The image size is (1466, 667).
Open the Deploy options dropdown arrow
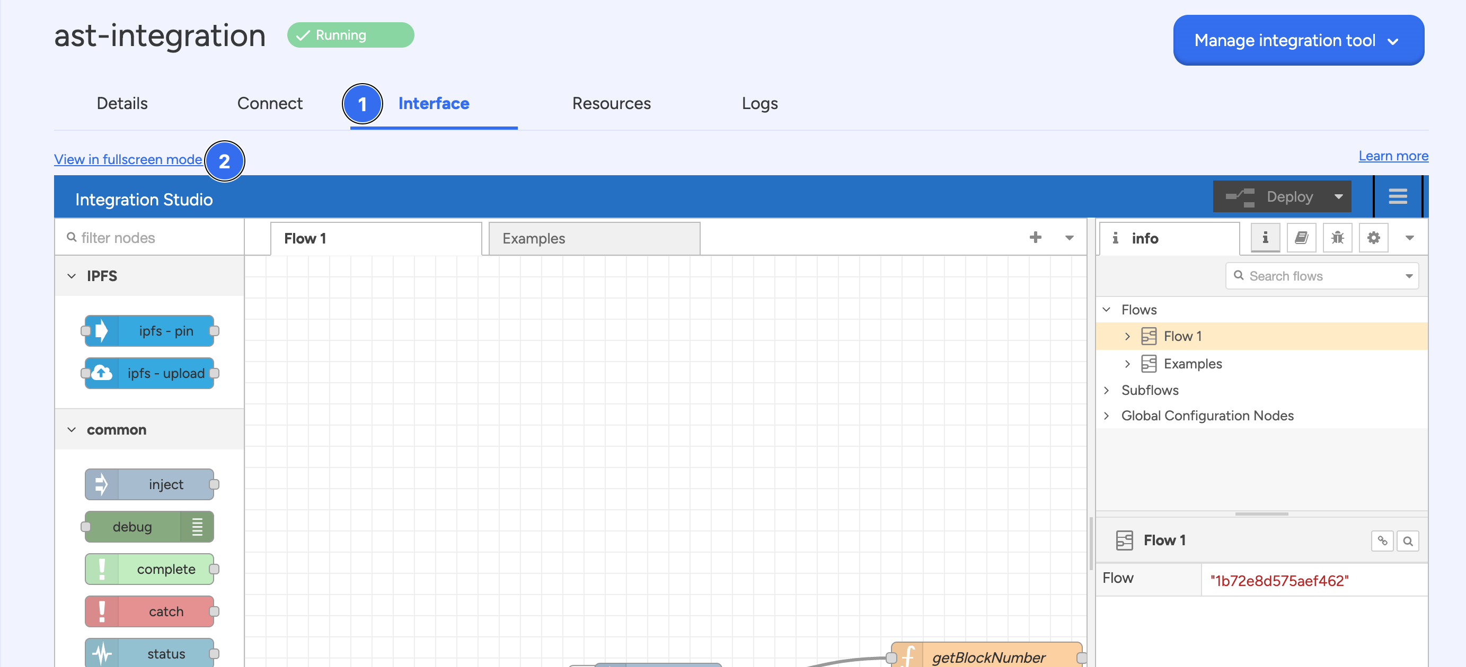click(1338, 197)
